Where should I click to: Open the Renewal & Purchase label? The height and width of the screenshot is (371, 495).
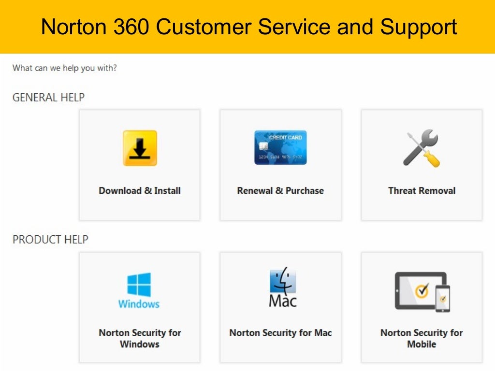pyautogui.click(x=280, y=190)
